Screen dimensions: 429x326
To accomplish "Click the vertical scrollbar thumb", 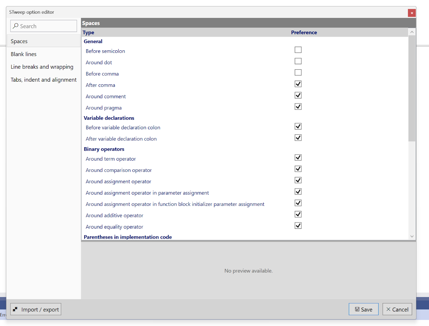I will pyautogui.click(x=412, y=88).
